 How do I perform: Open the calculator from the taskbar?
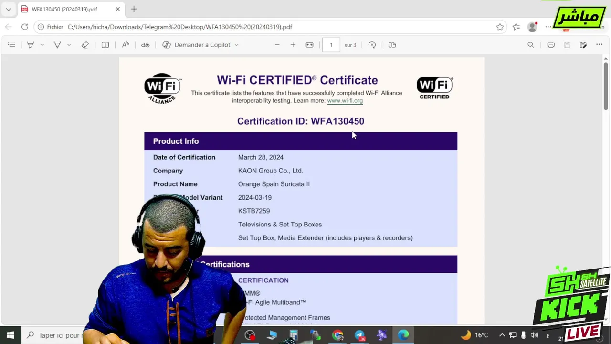click(294, 335)
